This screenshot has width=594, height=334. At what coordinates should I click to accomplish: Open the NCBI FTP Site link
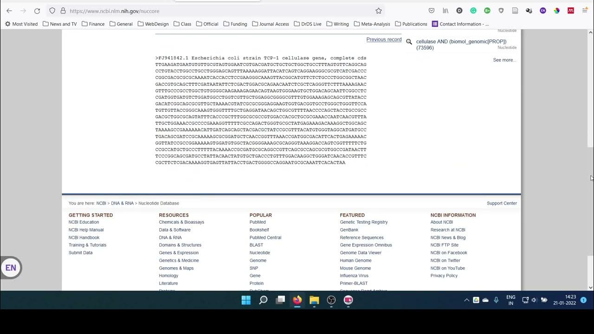coord(444,245)
